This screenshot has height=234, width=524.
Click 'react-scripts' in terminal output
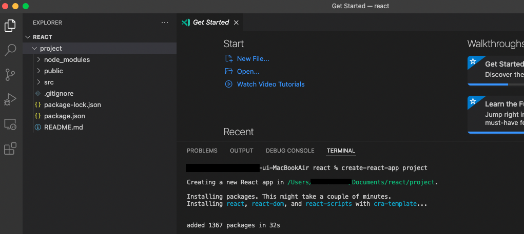[x=328, y=204]
